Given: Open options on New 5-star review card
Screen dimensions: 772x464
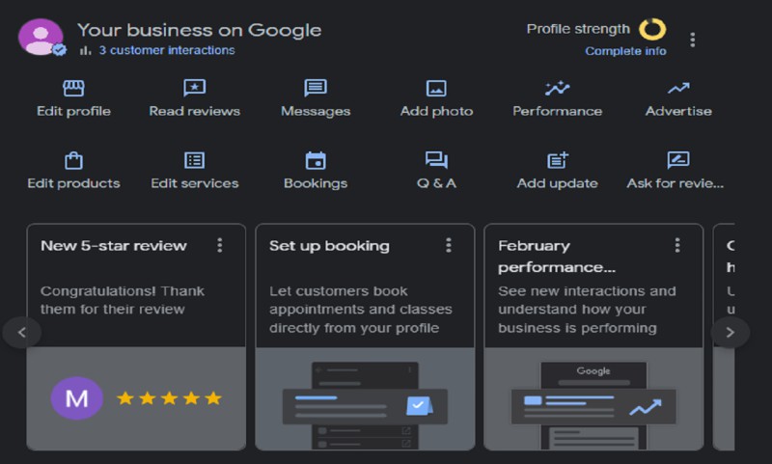Looking at the screenshot, I should pyautogui.click(x=220, y=245).
